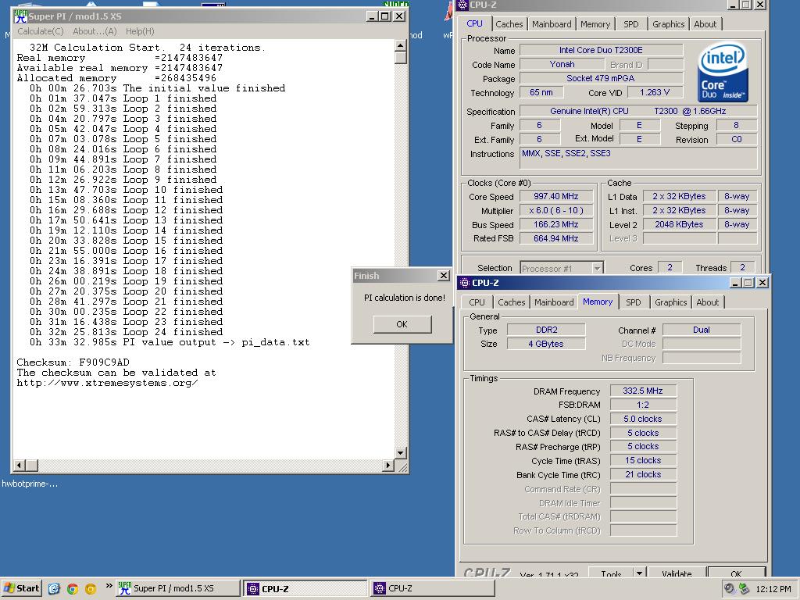Switch to Caches tab in upper CPU-Z window

[509, 24]
